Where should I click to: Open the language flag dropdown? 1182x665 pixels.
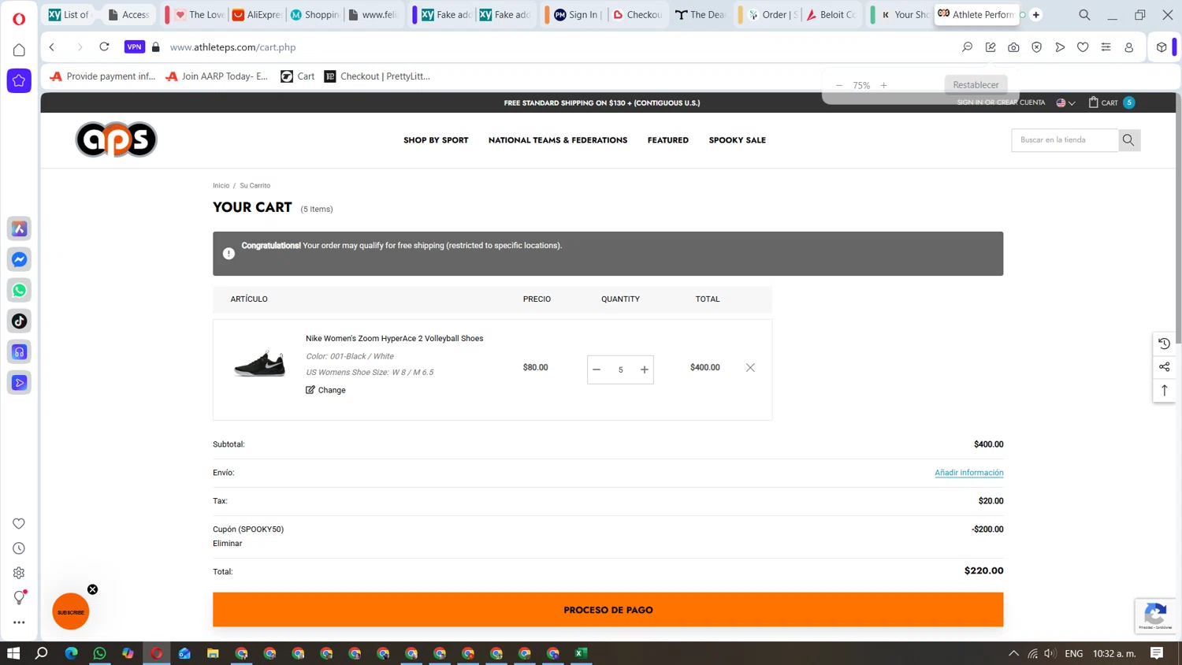point(1065,102)
